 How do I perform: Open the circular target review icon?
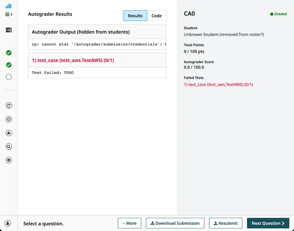click(x=9, y=119)
